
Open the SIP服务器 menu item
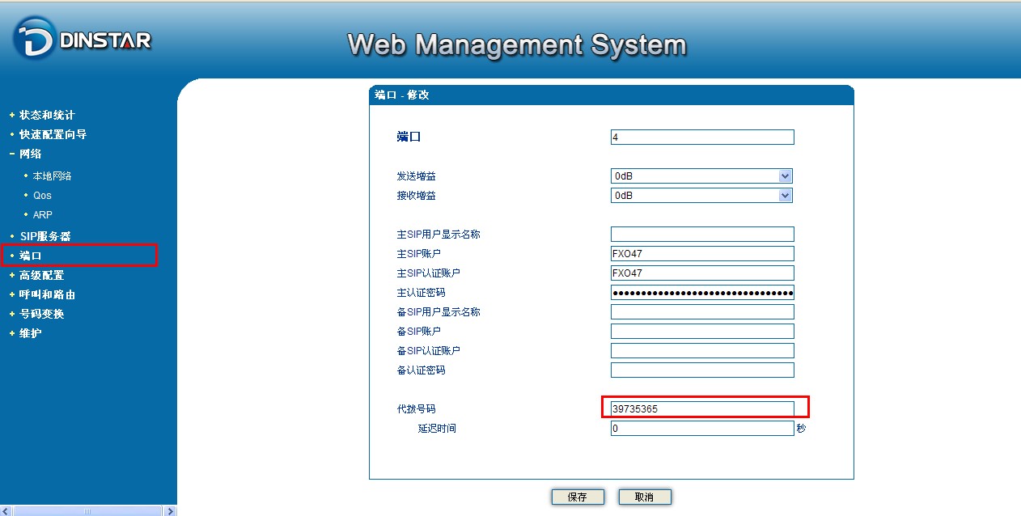coord(44,236)
